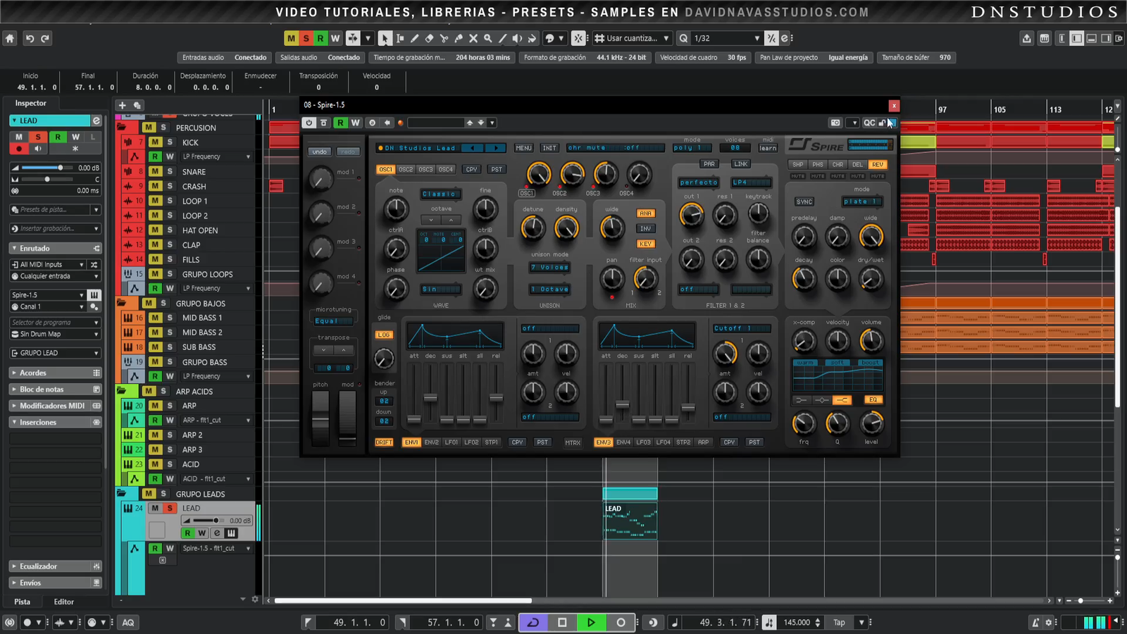Mute the KICK track
This screenshot has width=1127, height=634.
point(155,142)
